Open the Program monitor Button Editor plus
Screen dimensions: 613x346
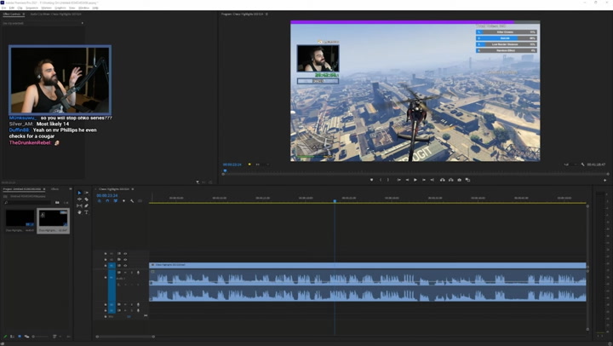point(604,181)
